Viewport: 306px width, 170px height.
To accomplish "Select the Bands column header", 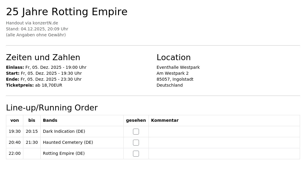I will (50, 120).
